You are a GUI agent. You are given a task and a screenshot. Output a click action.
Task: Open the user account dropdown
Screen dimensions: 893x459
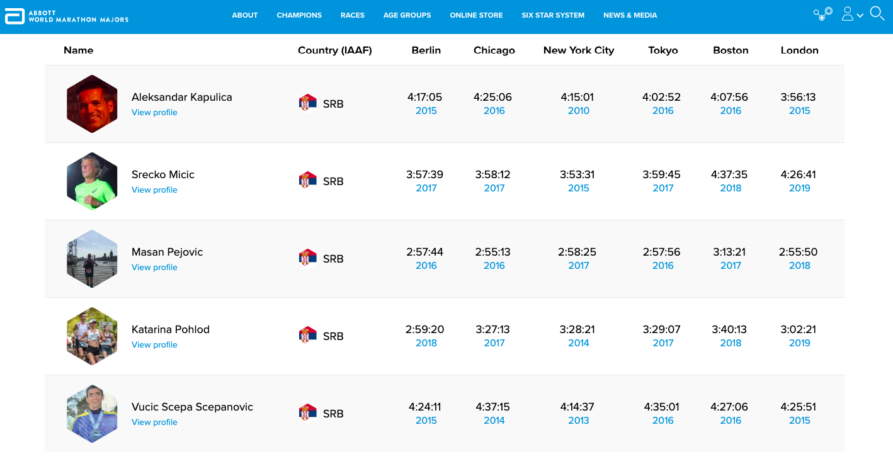tap(852, 14)
